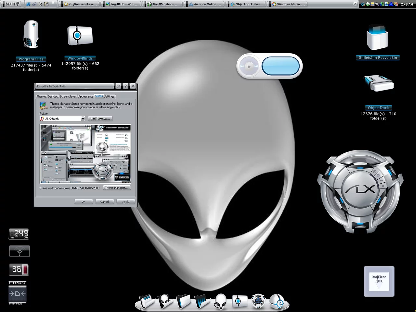The width and height of the screenshot is (416, 312).
Task: Click the Internet Explorer dock icon
Action: (x=277, y=302)
